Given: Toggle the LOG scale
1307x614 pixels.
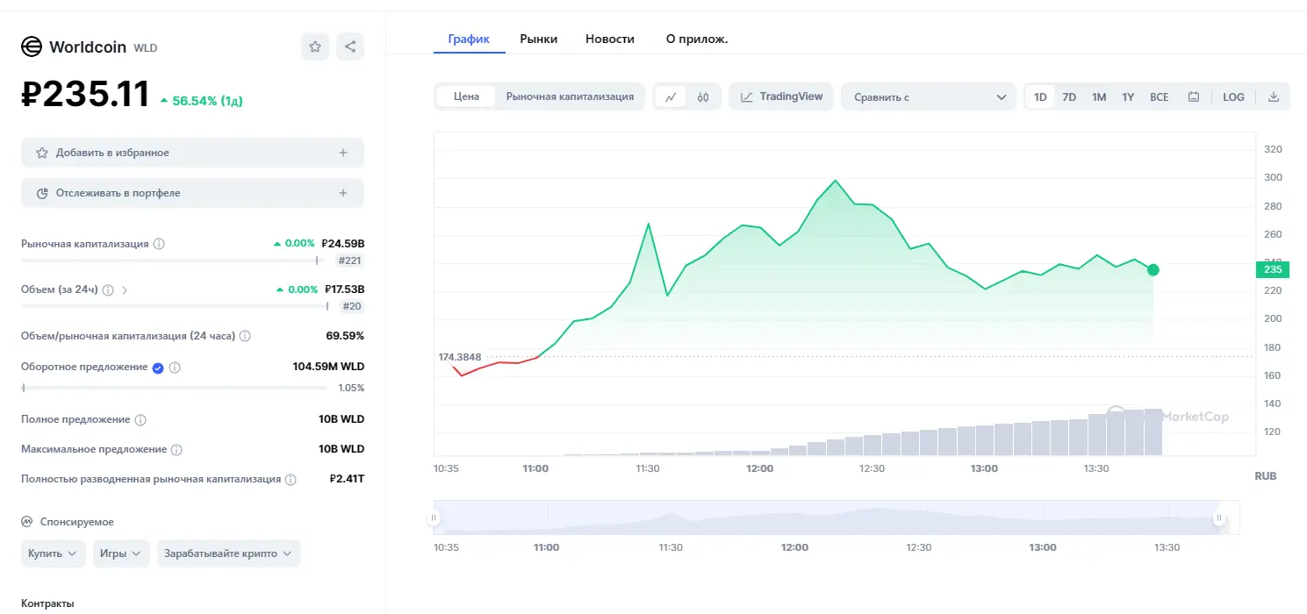Looking at the screenshot, I should tap(1233, 96).
